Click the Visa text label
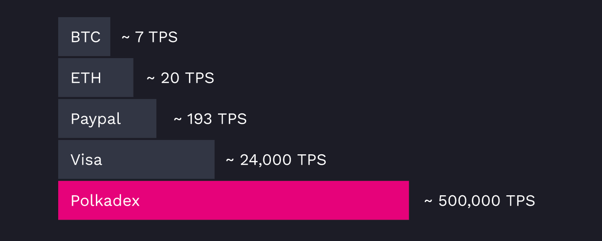This screenshot has width=602, height=241. pos(86,160)
